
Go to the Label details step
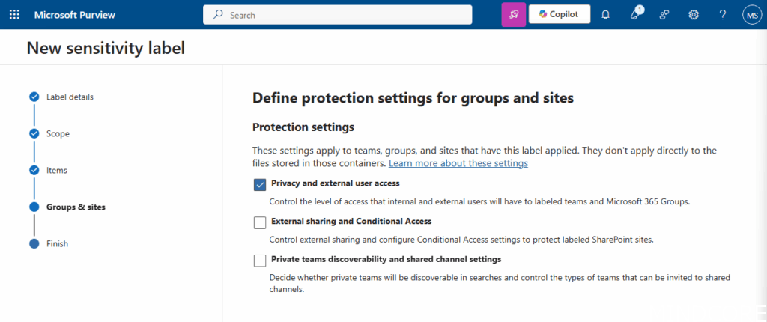[70, 97]
